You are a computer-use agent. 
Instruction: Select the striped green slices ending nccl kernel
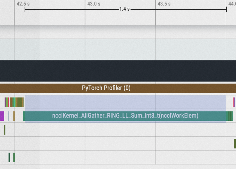[230, 116]
